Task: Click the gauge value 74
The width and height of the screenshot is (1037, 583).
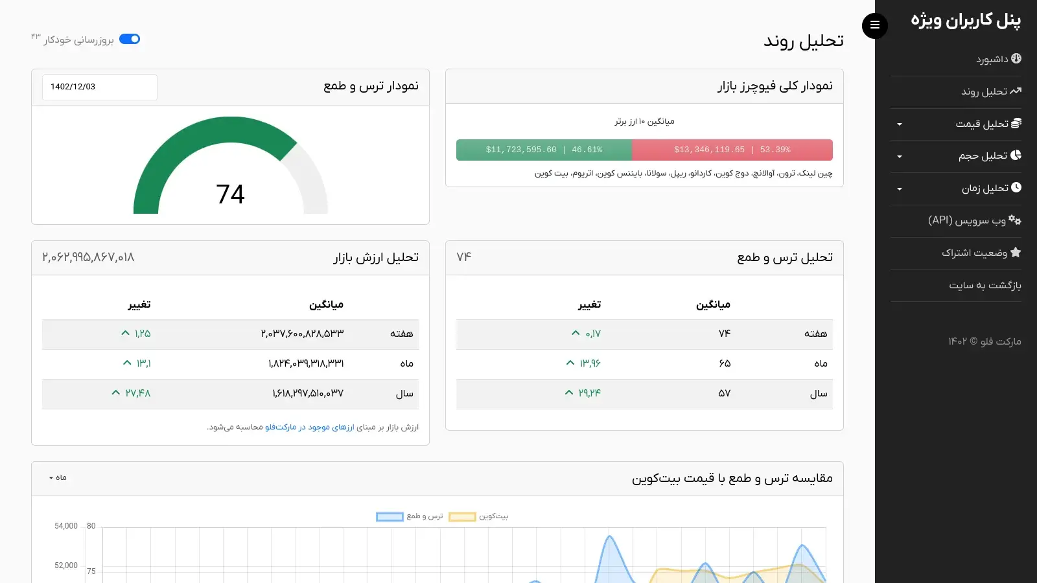Action: [x=230, y=194]
